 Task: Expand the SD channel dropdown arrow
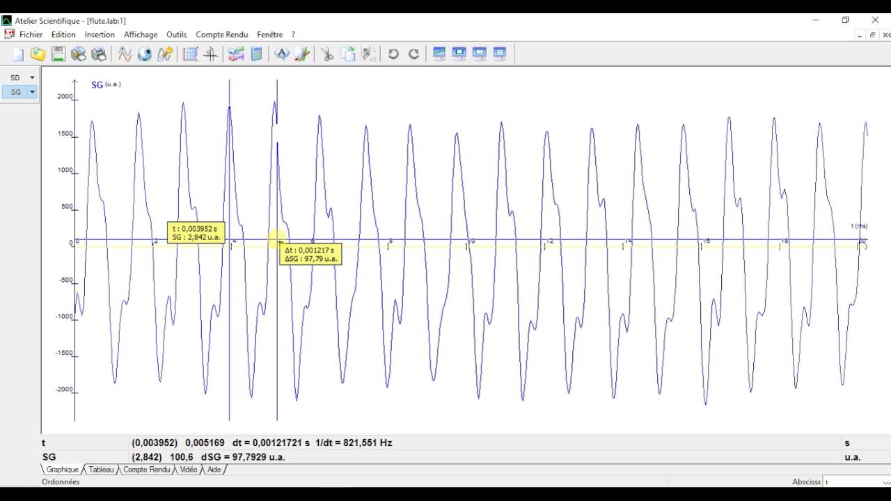click(32, 78)
